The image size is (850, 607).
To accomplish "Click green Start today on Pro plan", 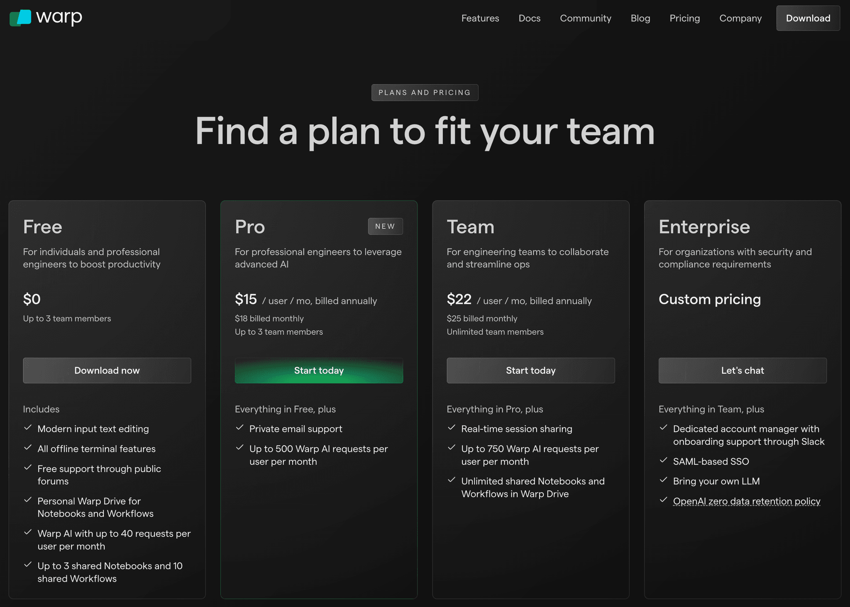I will pyautogui.click(x=319, y=371).
